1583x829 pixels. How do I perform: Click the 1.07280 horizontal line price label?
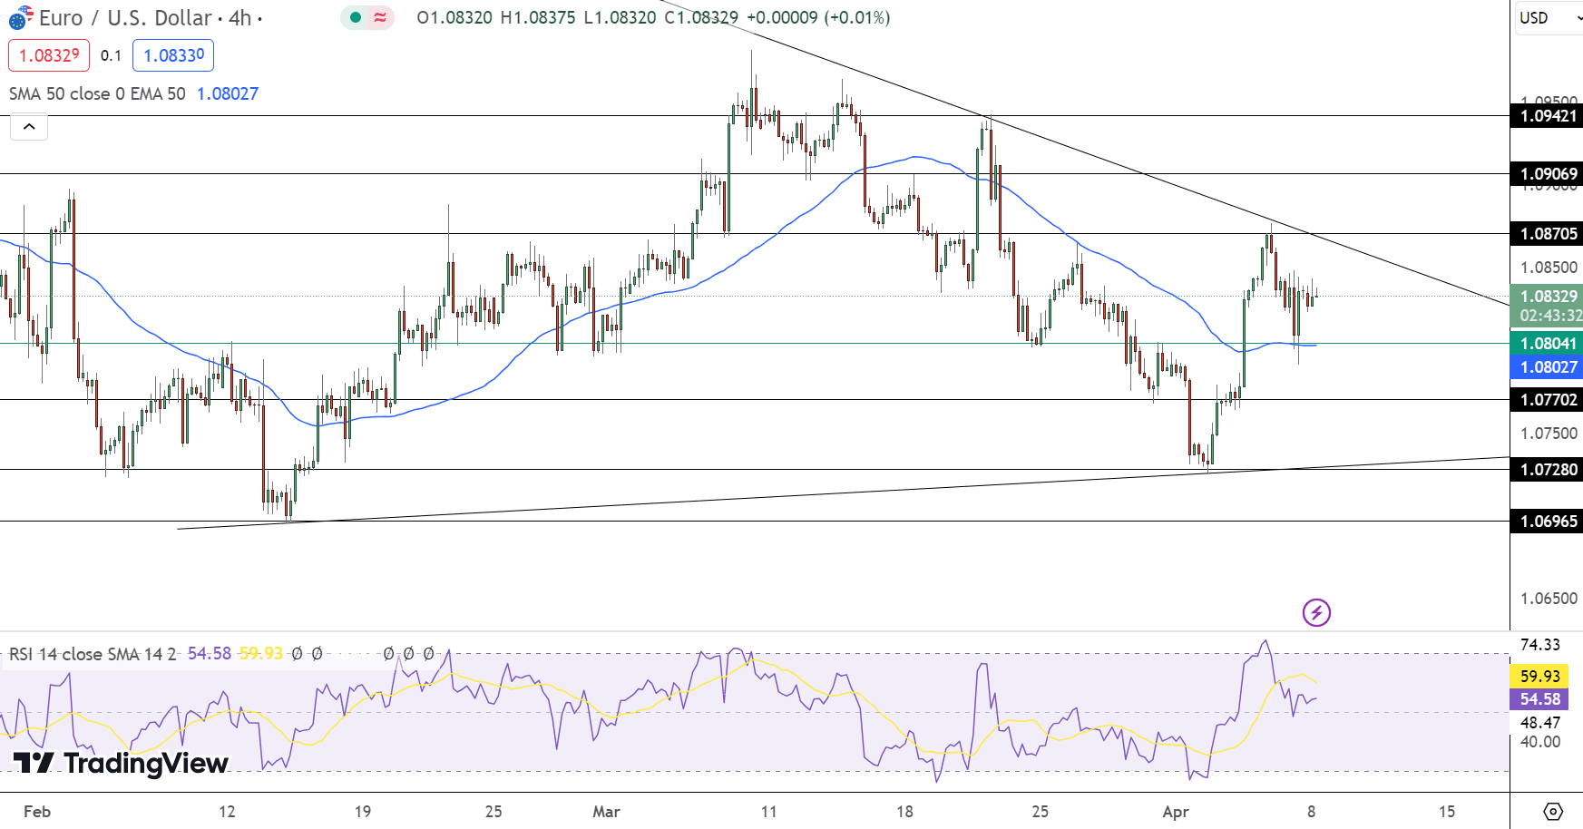coord(1548,470)
